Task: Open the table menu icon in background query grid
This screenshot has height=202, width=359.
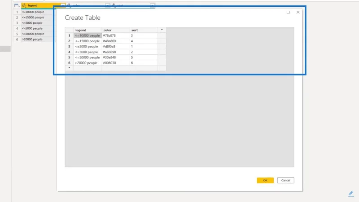Action: (x=17, y=5)
